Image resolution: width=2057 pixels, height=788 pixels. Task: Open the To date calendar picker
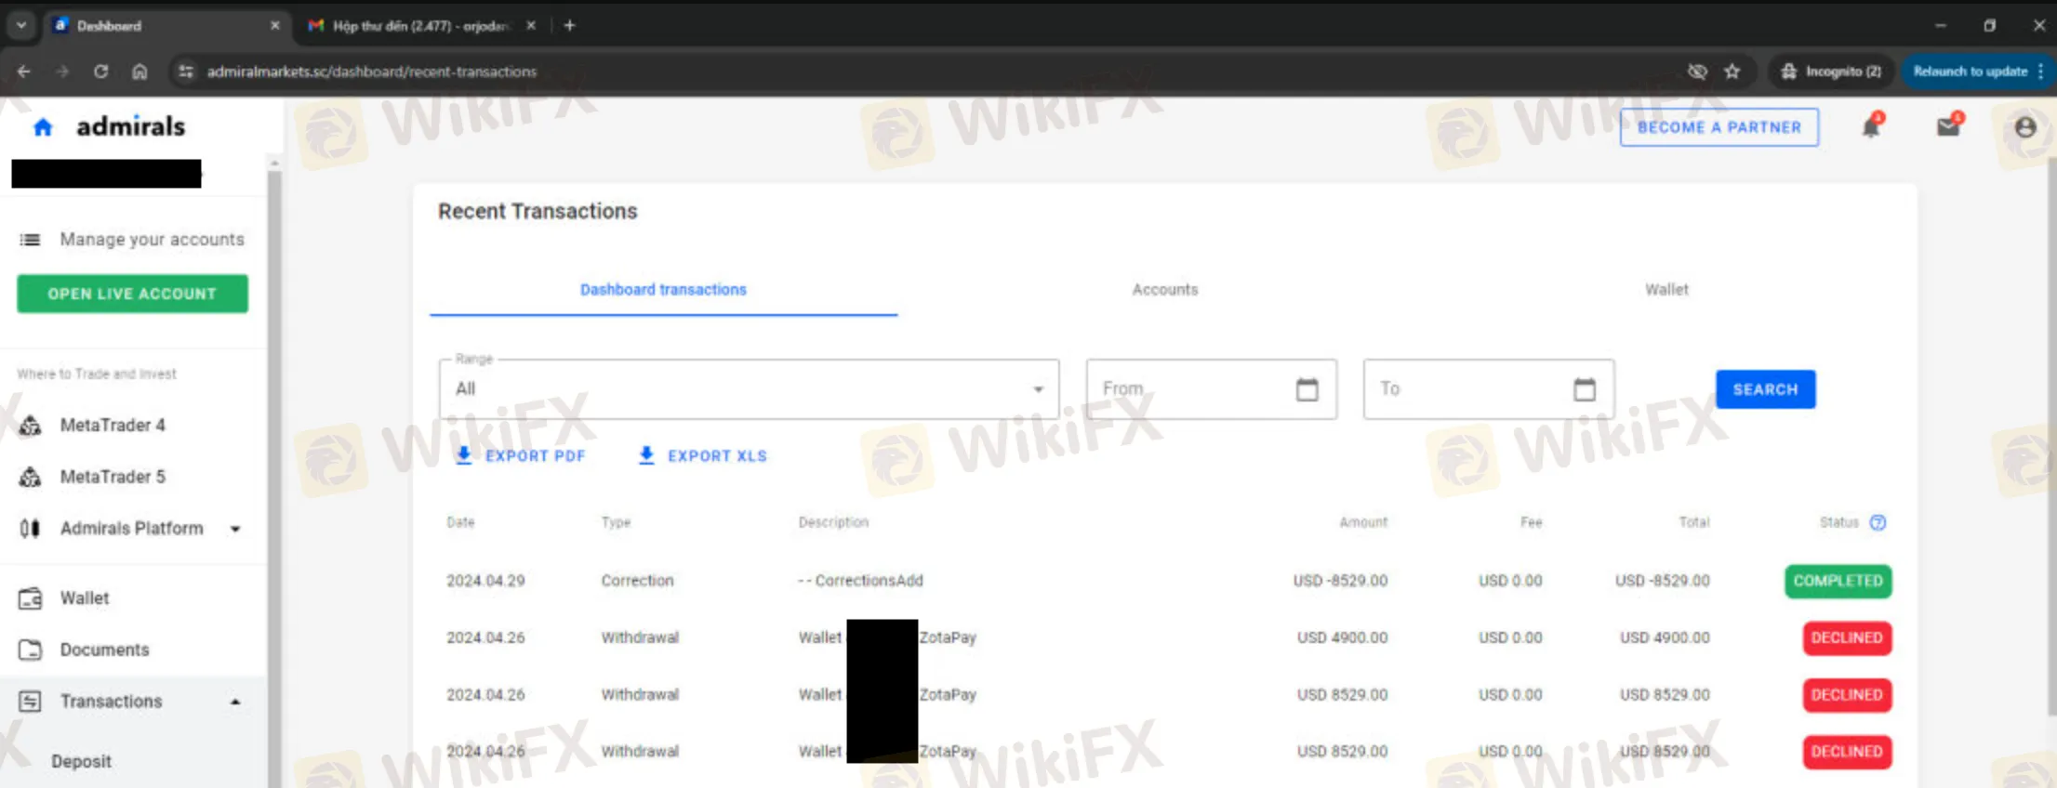click(1585, 389)
